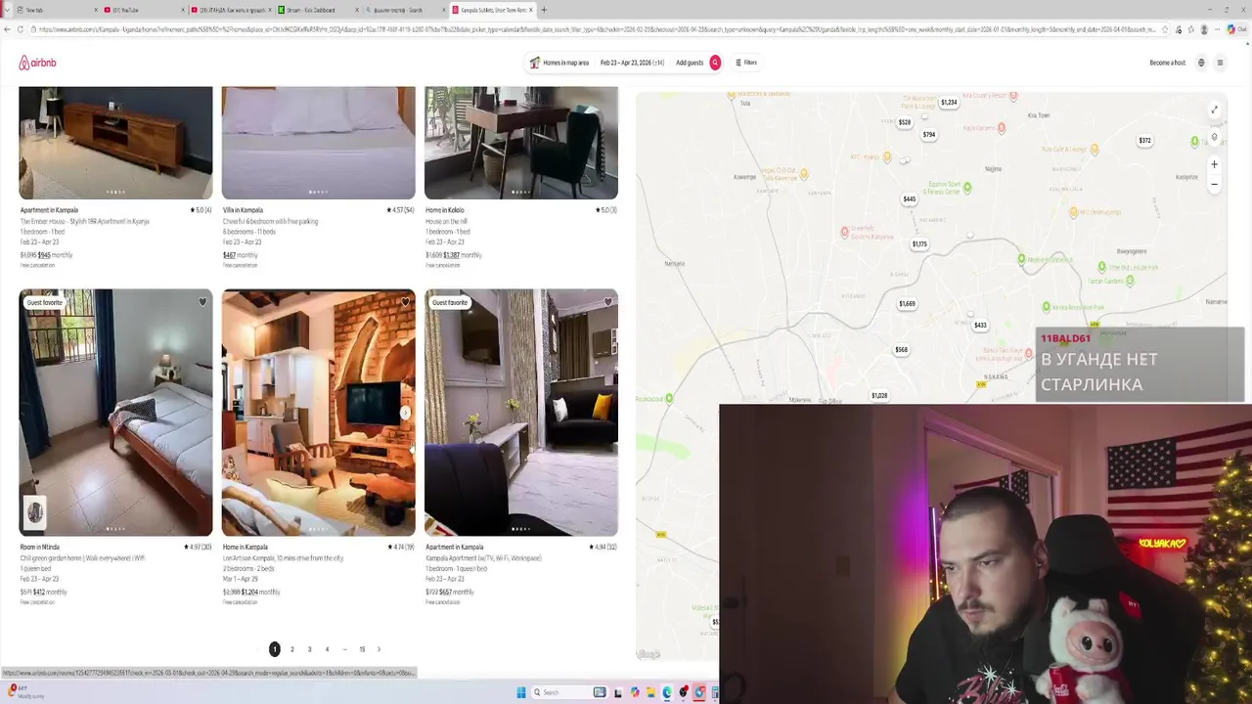1252x704 pixels.
Task: Click Add guests selector
Action: click(x=690, y=63)
